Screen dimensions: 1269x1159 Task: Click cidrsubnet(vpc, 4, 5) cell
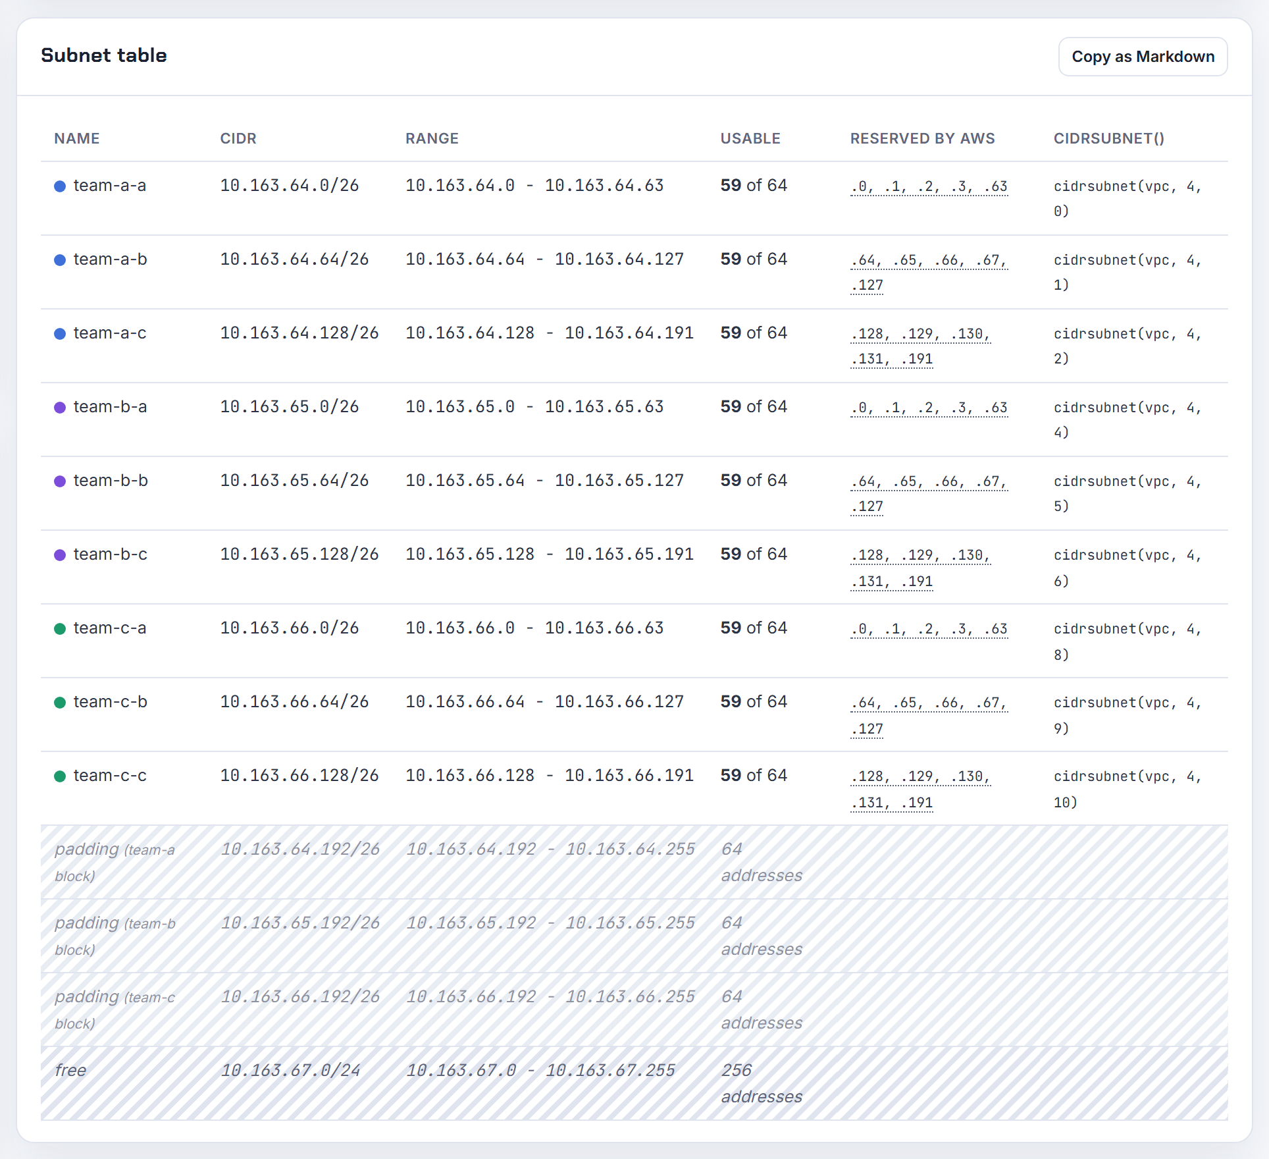pyautogui.click(x=1128, y=494)
